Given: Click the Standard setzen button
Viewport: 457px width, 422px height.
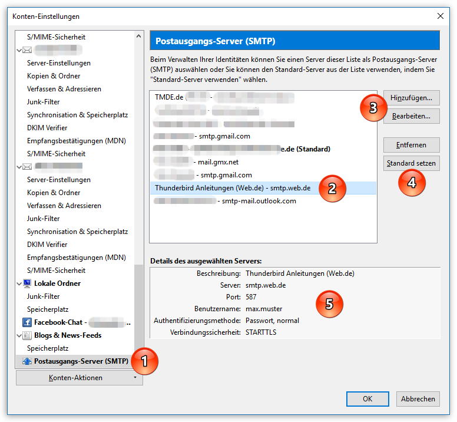Looking at the screenshot, I should point(411,163).
